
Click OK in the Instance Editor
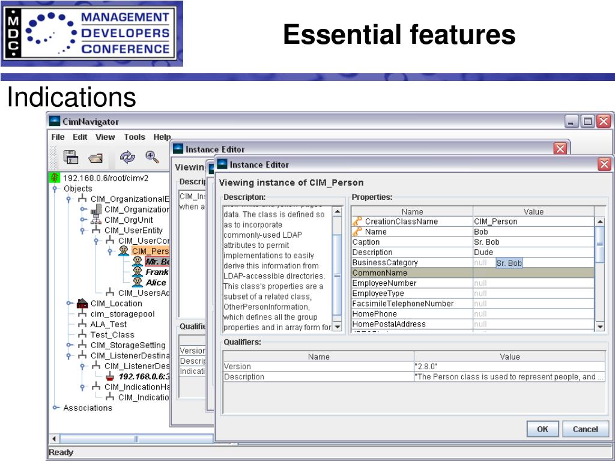[x=542, y=429]
